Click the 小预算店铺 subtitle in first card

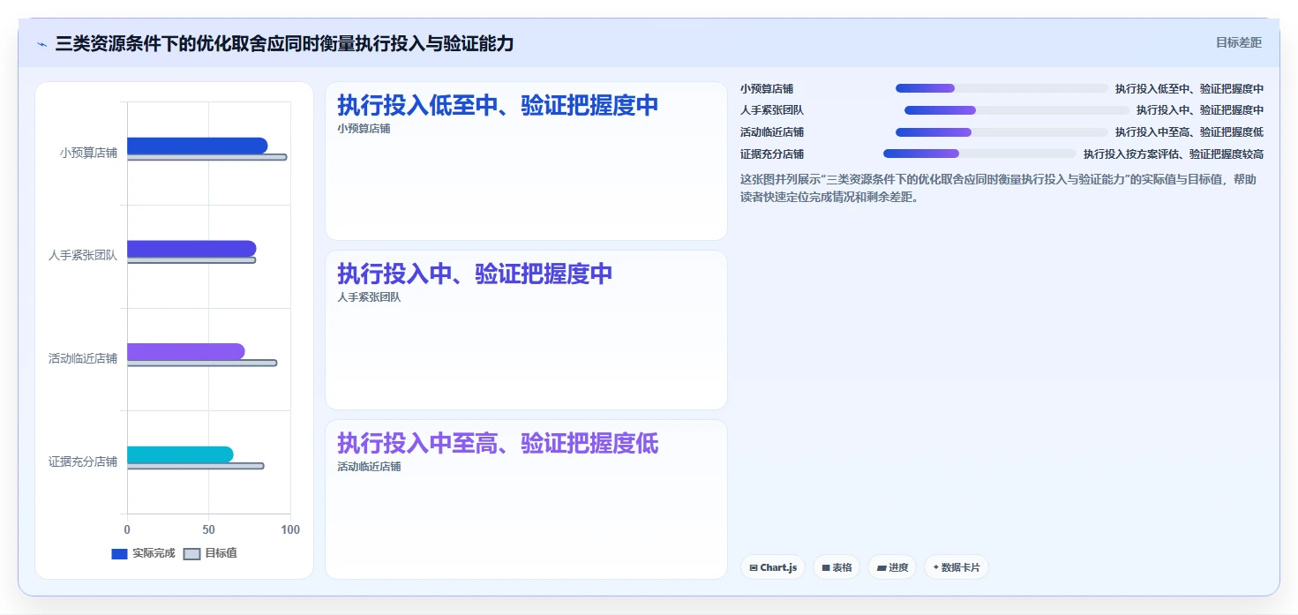coord(364,128)
